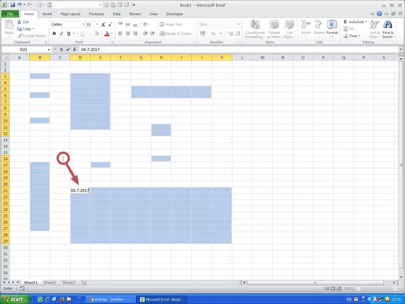
Task: Switch to the Developer tab
Action: pyautogui.click(x=174, y=14)
